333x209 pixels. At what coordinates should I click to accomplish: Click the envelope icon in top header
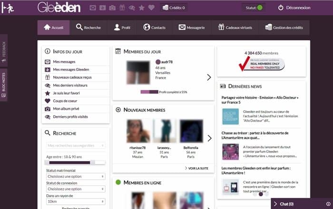click(x=93, y=8)
